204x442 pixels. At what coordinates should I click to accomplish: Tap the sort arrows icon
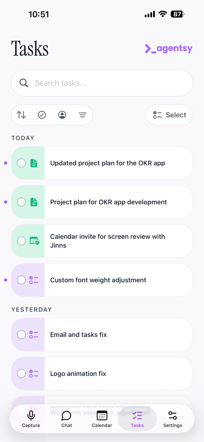pos(21,115)
